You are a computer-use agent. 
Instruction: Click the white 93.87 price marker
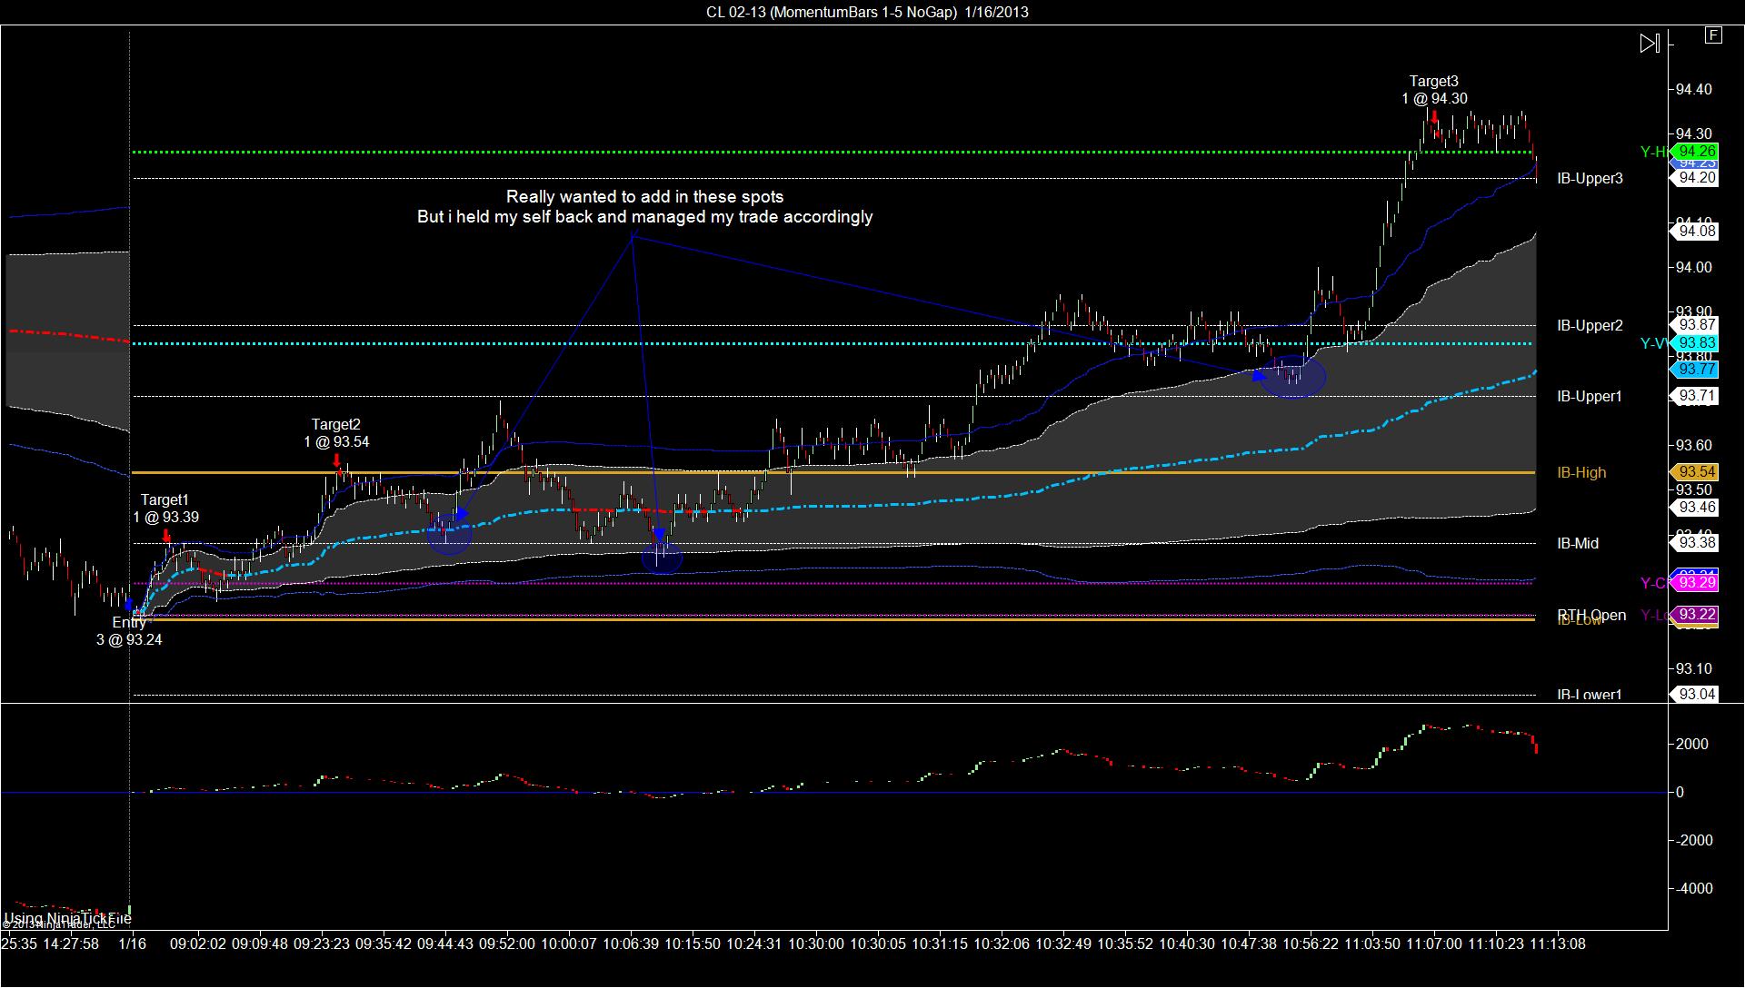(1695, 324)
